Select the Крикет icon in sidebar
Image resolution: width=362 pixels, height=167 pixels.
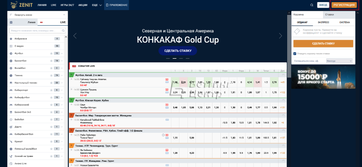click(x=11, y=141)
